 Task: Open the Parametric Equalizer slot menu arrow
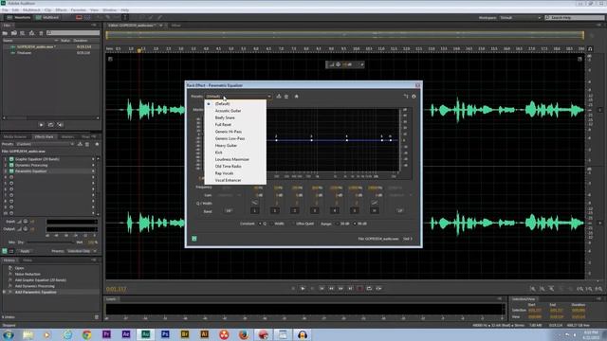coord(93,171)
